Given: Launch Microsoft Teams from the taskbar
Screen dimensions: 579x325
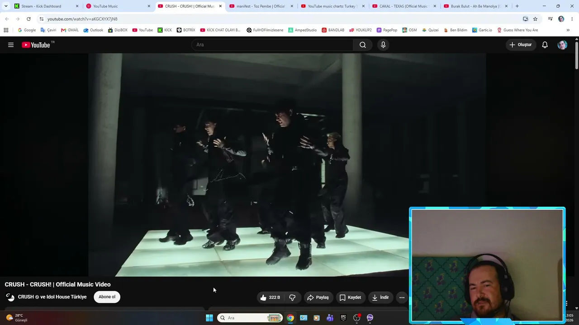Looking at the screenshot, I should tap(330, 318).
